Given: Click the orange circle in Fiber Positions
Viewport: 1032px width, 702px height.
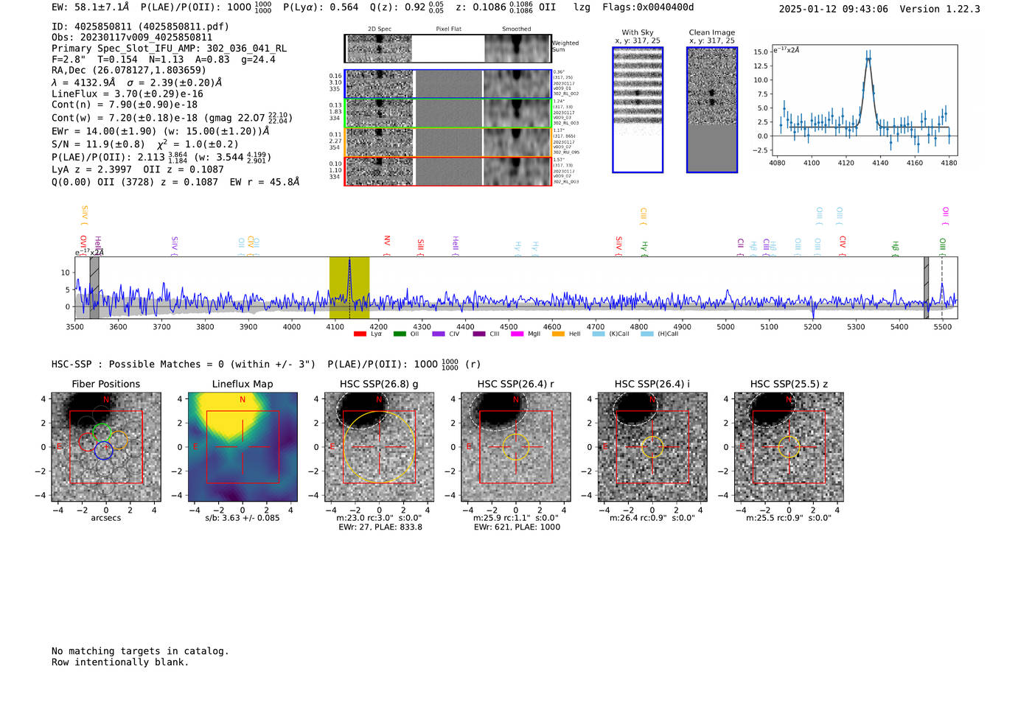Looking at the screenshot, I should tap(118, 441).
